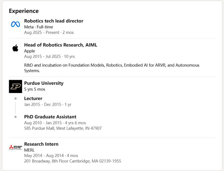The width and height of the screenshot is (224, 171).
Task: Click the Apple company name text
Action: click(30, 51)
